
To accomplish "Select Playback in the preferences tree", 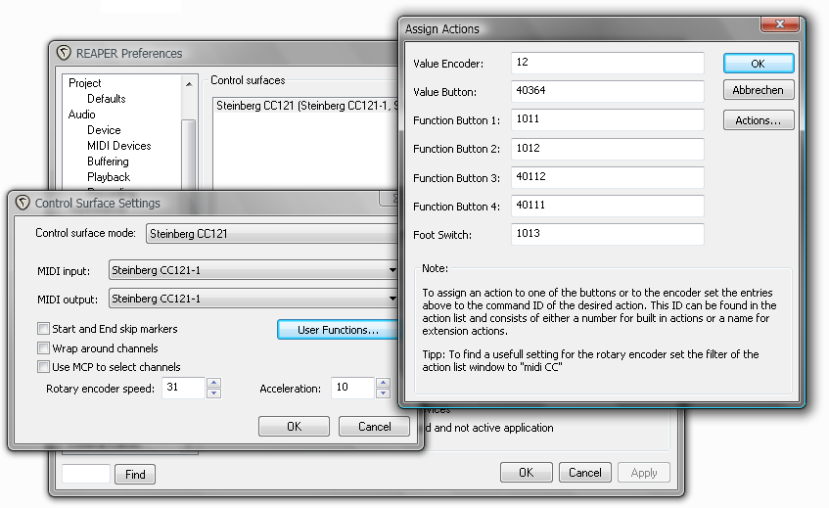I will (x=109, y=177).
